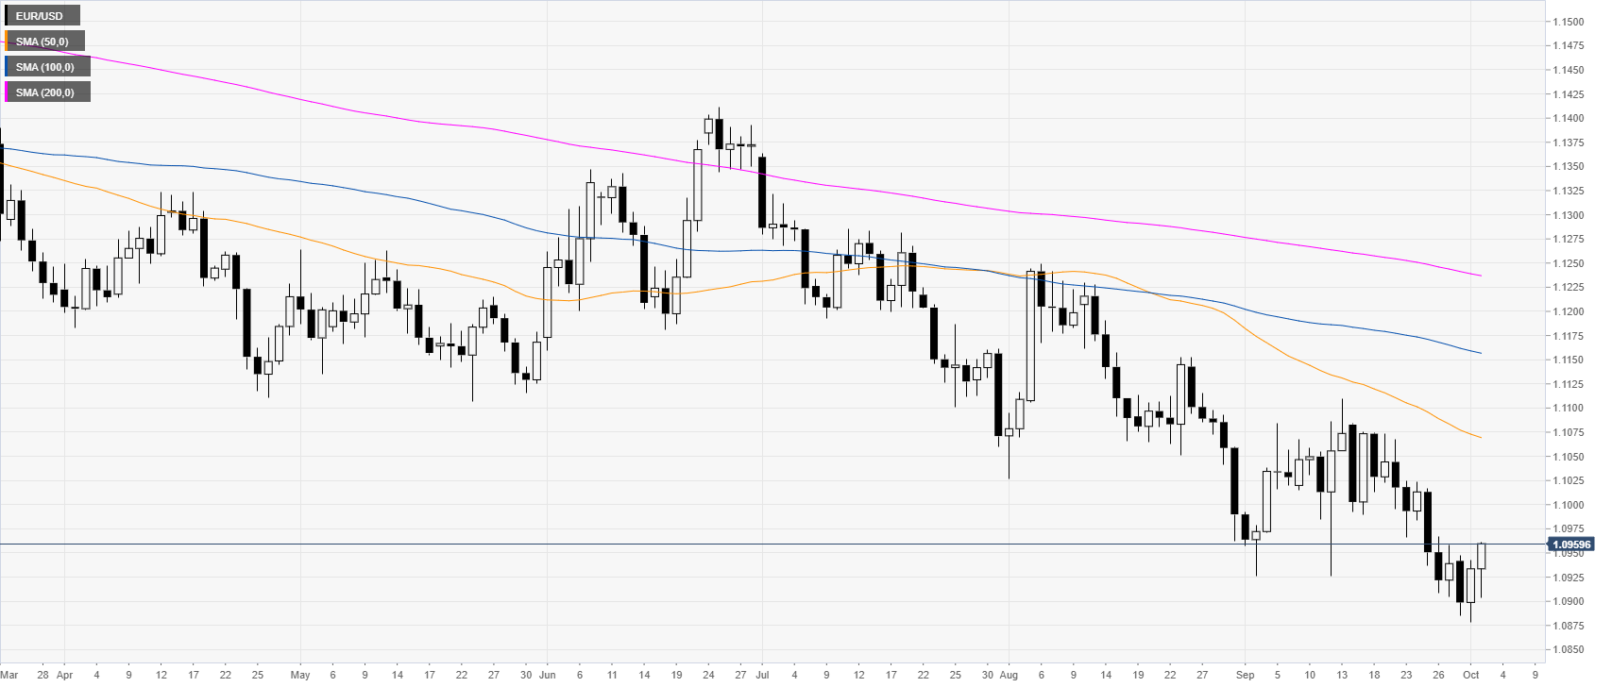The height and width of the screenshot is (687, 1612).
Task: Click the current price tag 1.09596
Action: pos(1571,545)
